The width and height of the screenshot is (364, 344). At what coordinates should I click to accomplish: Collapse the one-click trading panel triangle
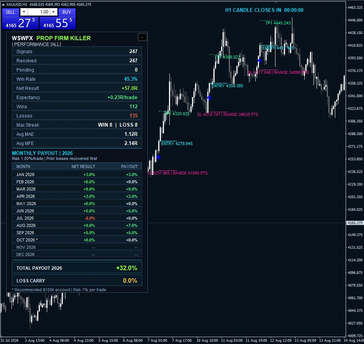tap(3, 5)
